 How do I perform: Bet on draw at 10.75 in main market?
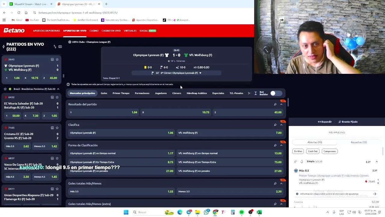(x=176, y=112)
